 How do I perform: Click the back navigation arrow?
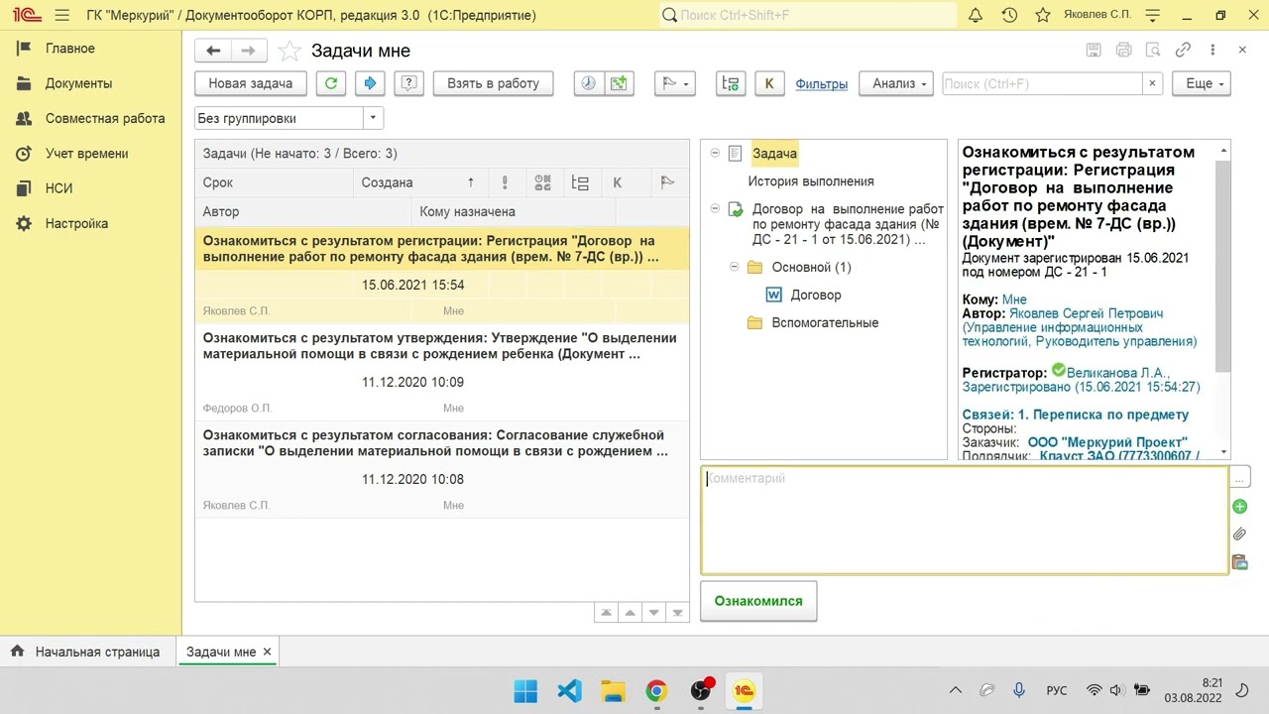tap(212, 51)
